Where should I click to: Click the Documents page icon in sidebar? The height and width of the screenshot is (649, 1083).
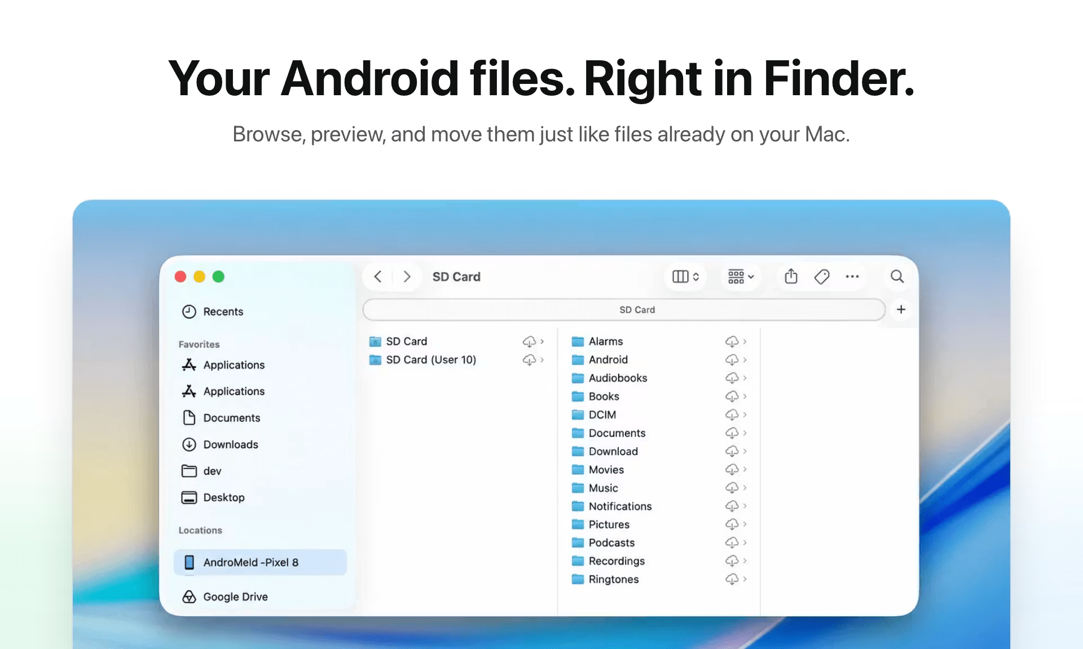pos(189,418)
